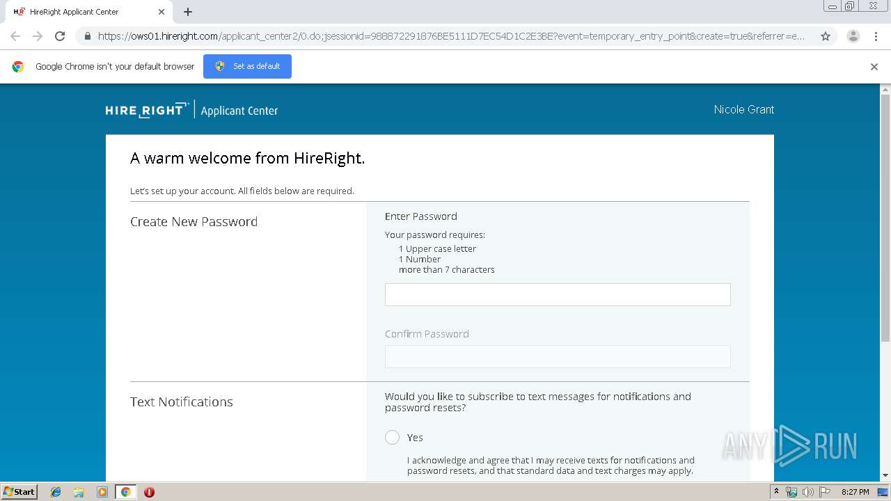Click the scrollbar up arrow
This screenshot has width=891, height=501.
coord(885,89)
